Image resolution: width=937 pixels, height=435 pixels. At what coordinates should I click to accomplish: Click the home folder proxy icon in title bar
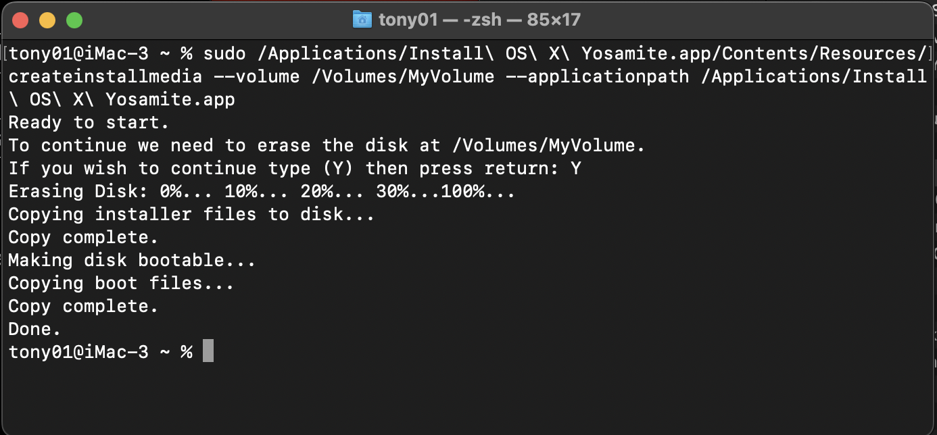(x=362, y=20)
